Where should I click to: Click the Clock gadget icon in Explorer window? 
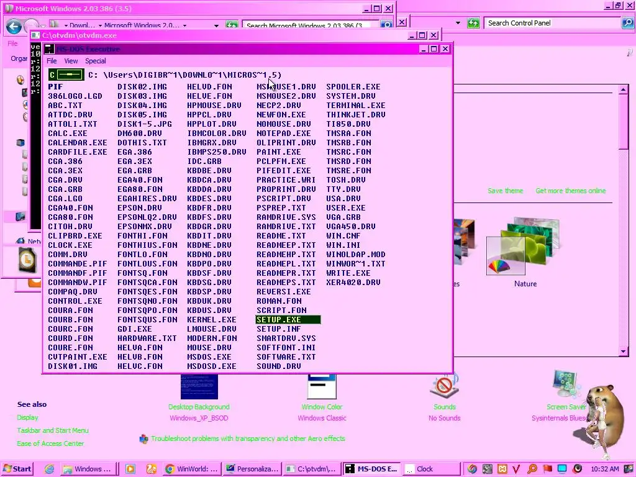point(27,259)
